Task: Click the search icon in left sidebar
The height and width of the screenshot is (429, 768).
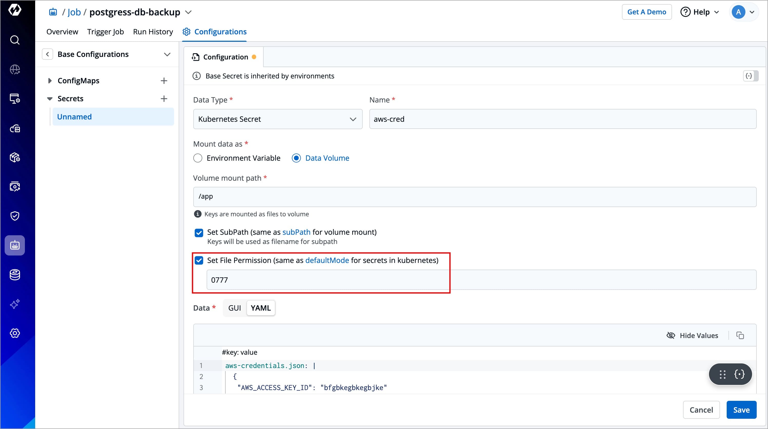Action: (x=15, y=40)
